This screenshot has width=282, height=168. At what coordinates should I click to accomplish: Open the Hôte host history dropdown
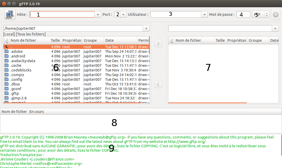pyautogui.click(x=98, y=14)
